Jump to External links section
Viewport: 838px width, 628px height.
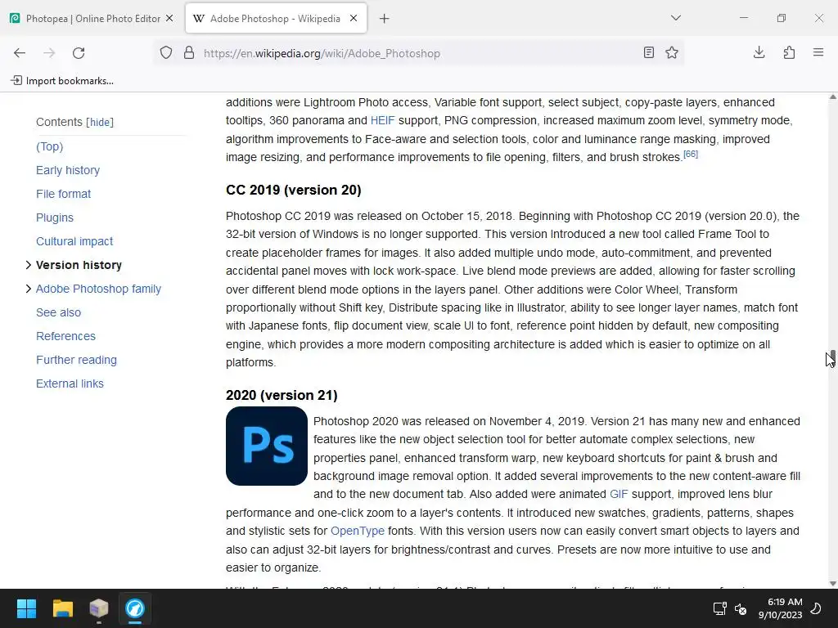coord(70,384)
